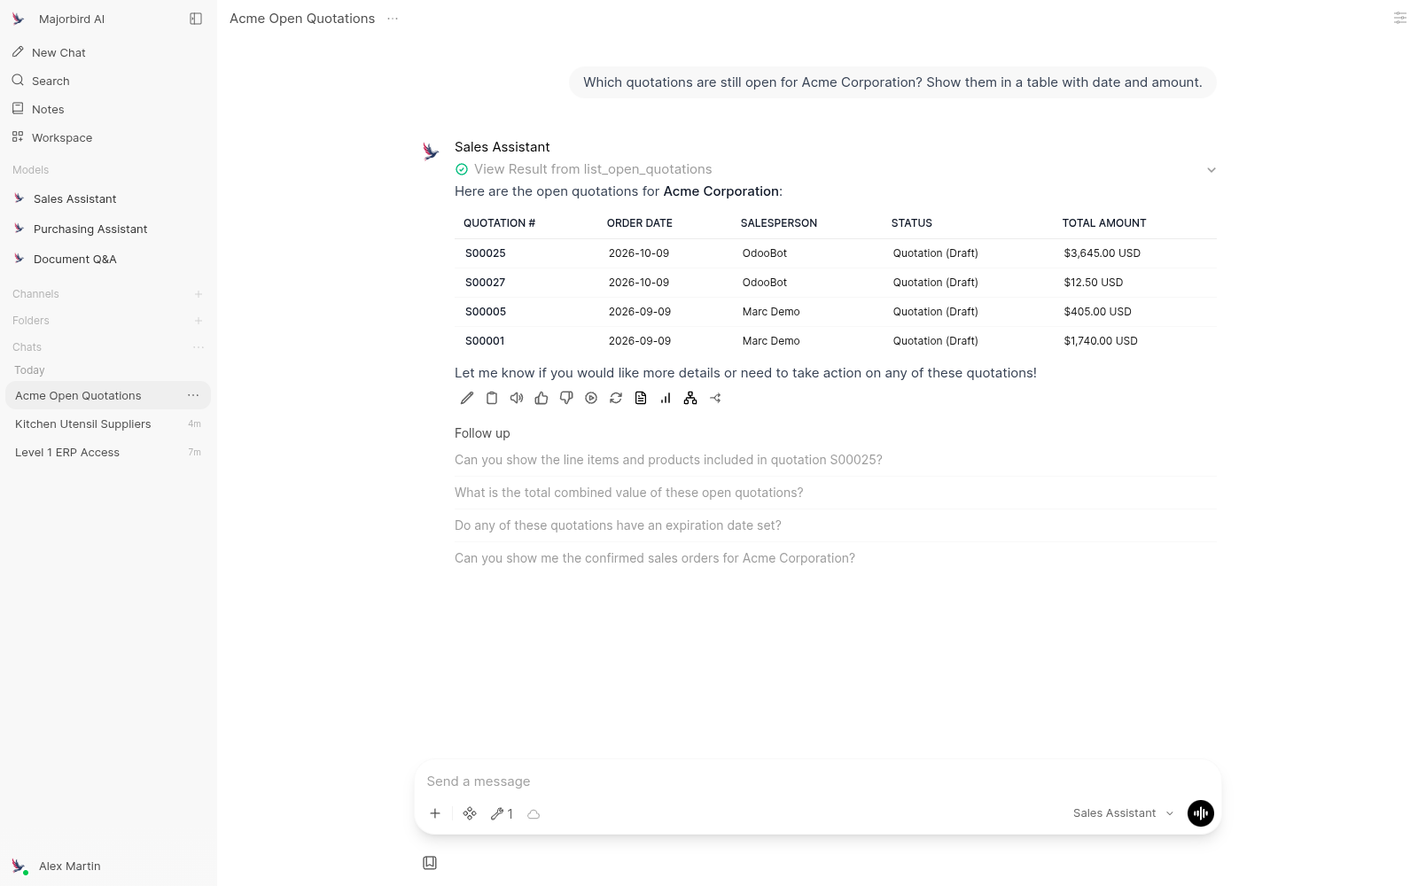Viewport: 1418px width, 886px height.
Task: Click the bar chart icon under the response
Action: point(666,399)
